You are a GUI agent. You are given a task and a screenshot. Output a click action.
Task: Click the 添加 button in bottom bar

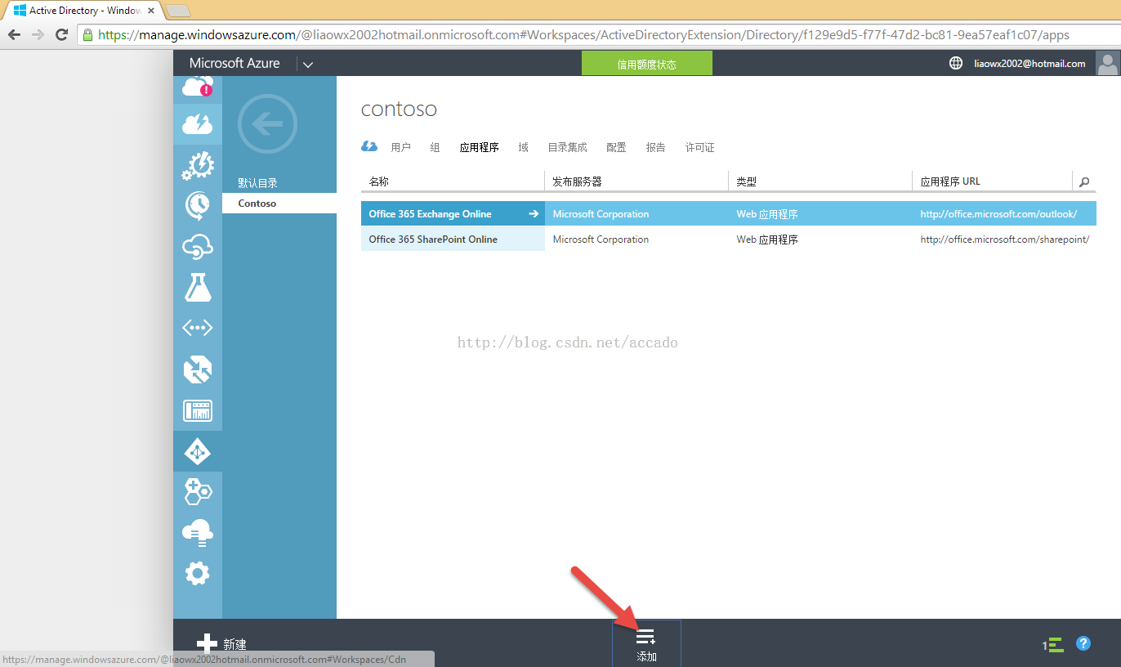(x=646, y=644)
